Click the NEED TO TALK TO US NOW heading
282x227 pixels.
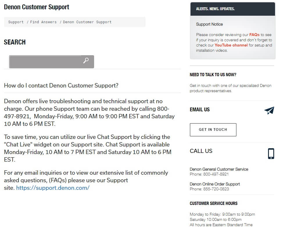tap(213, 75)
